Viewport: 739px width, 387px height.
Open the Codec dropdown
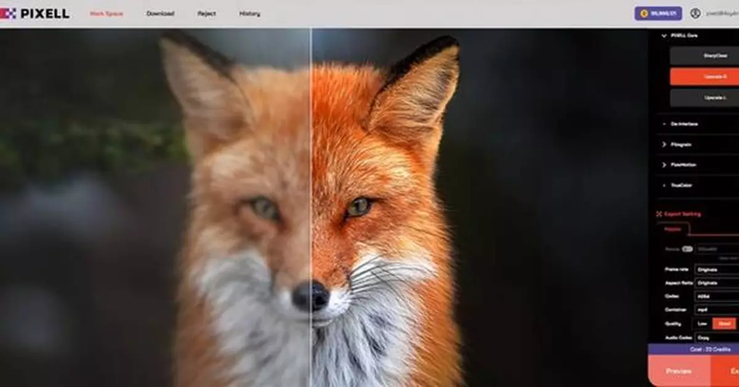[716, 297]
